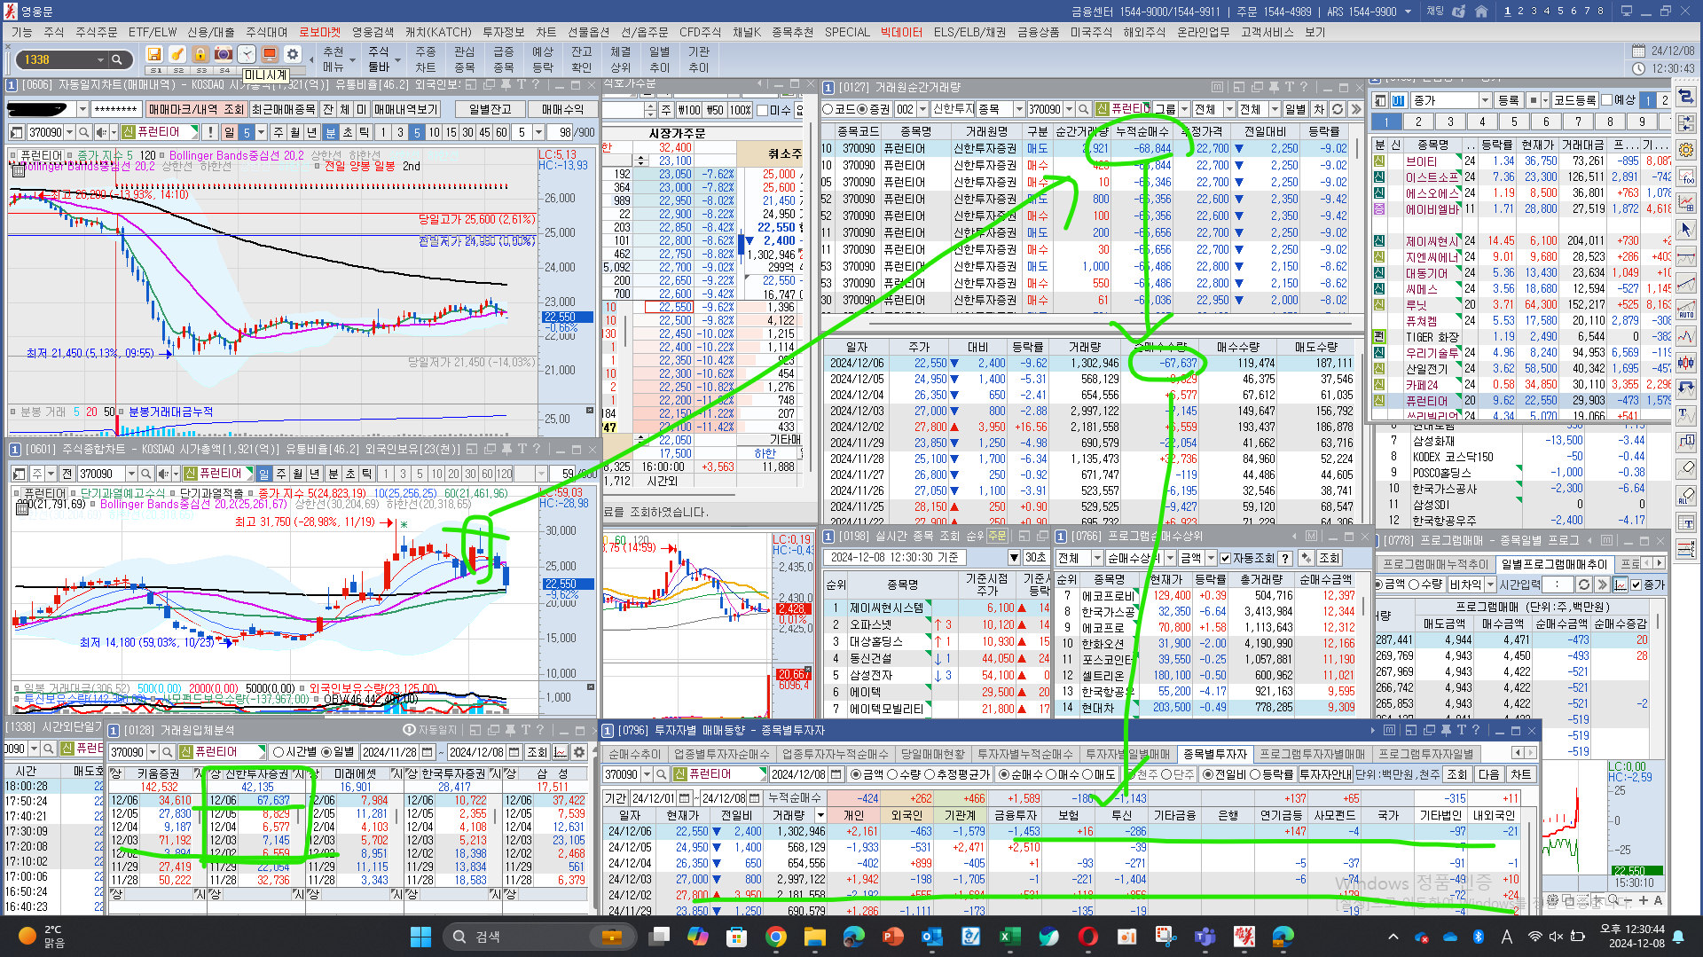Click the monitor icon in main toolbar
Screen dimensions: 1703x957
pos(270,55)
